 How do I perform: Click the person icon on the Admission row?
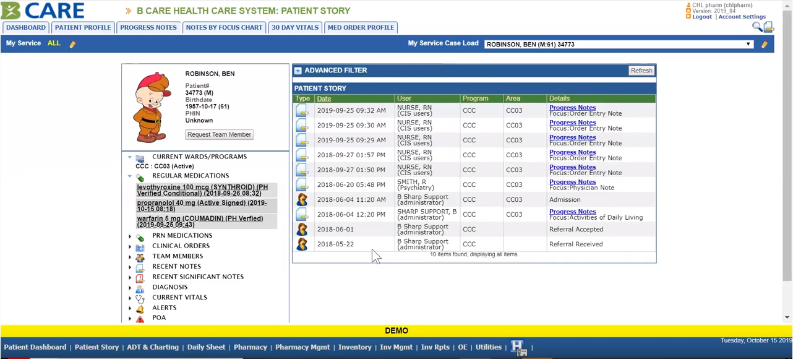302,200
